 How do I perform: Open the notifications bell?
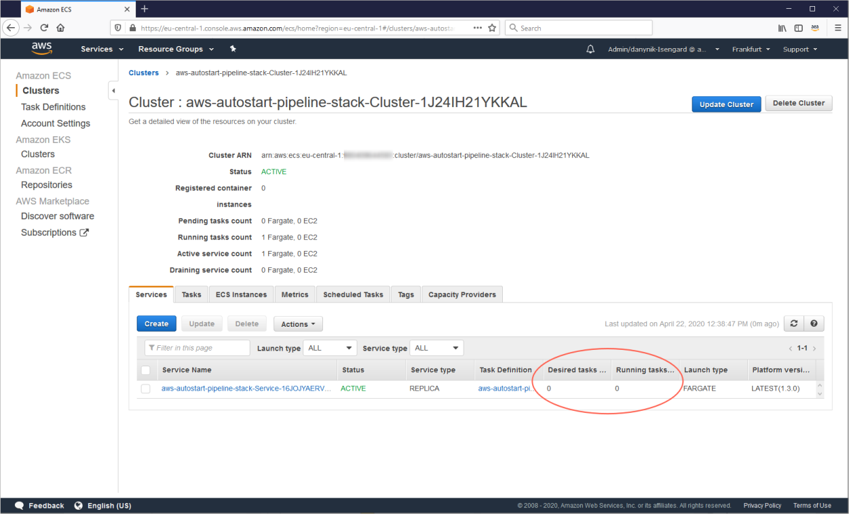click(x=590, y=50)
